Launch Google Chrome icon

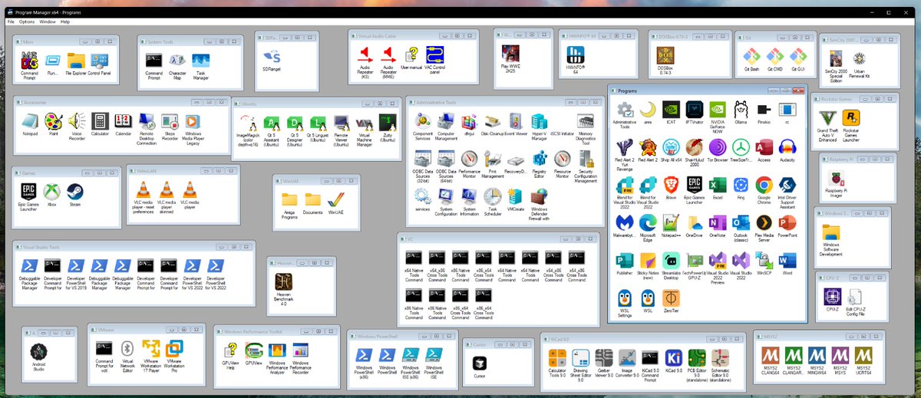pos(764,184)
